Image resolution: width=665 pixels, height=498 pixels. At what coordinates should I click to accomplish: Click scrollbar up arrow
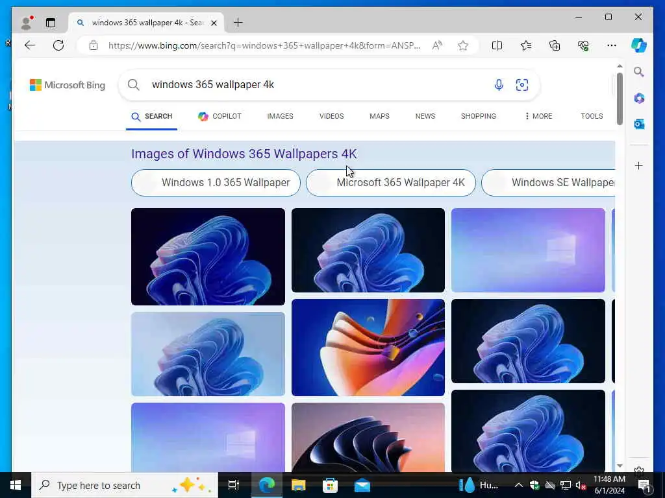coord(620,66)
